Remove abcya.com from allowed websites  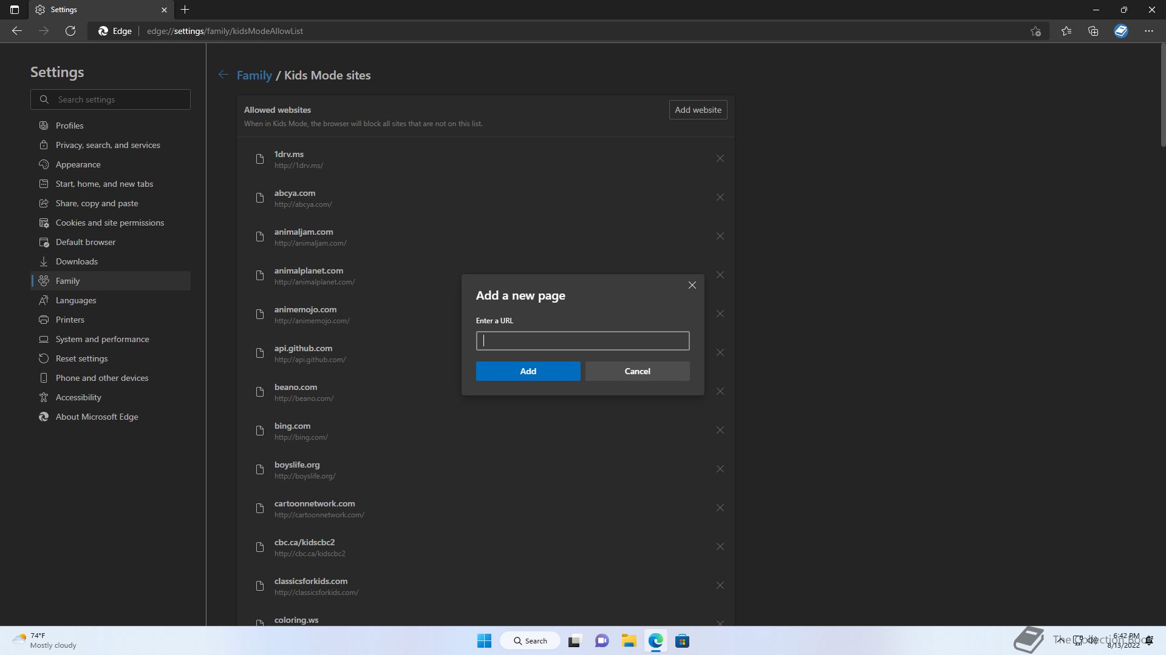[720, 197]
